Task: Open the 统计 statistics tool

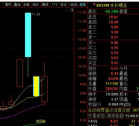Action: (x=36, y=5)
